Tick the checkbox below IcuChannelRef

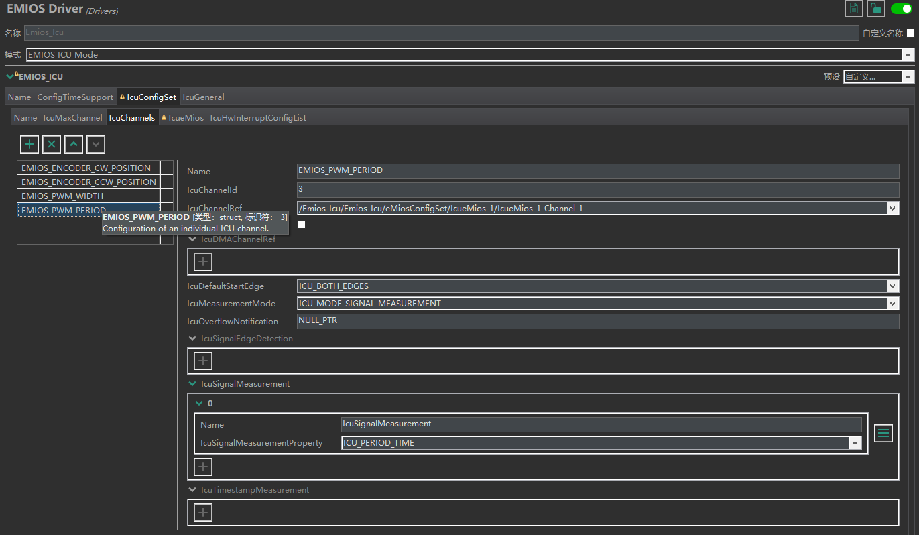[301, 224]
